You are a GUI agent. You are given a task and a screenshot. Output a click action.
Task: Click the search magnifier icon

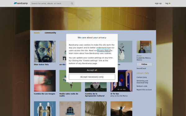[72, 3]
